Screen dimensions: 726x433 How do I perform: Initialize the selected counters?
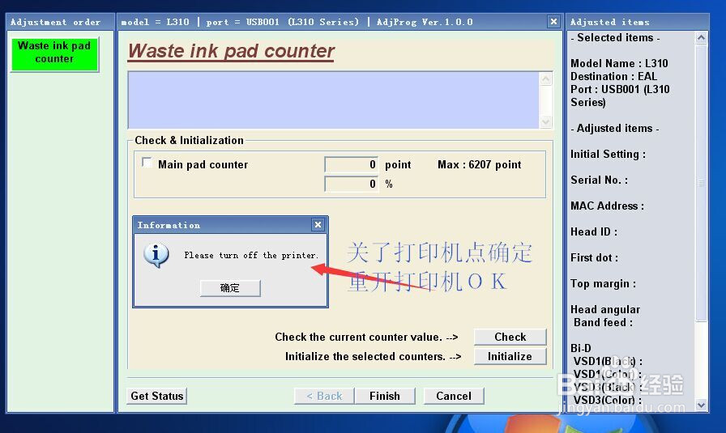coord(510,356)
